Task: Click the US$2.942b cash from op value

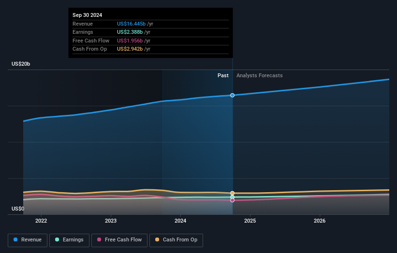Action: pyautogui.click(x=130, y=49)
